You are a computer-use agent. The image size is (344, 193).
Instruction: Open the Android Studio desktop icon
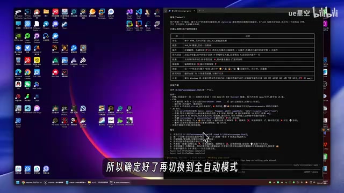coord(111,13)
